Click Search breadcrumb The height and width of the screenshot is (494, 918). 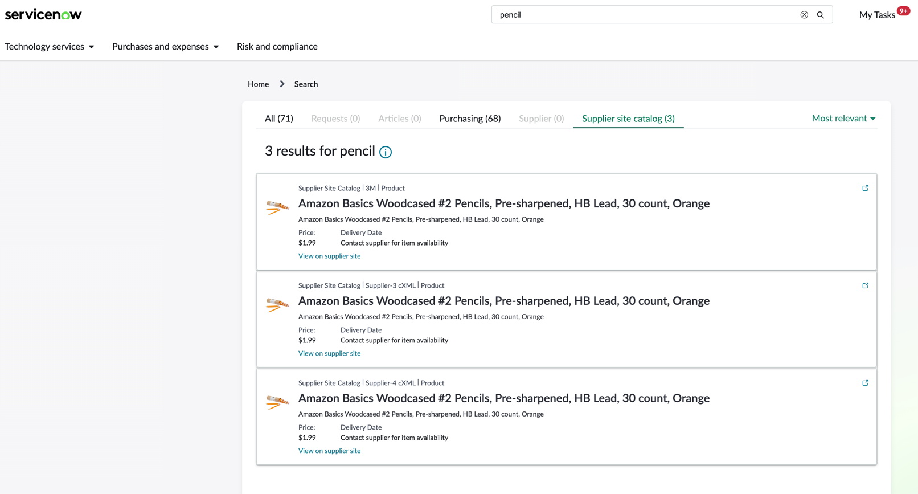tap(306, 84)
